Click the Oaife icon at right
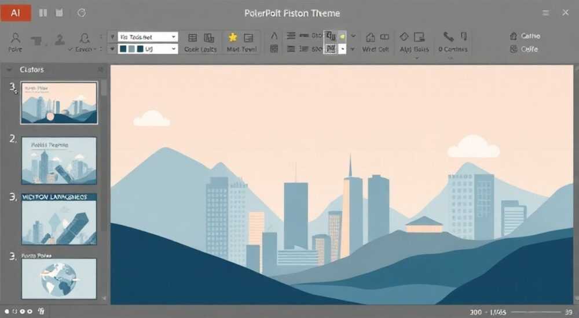This screenshot has height=318, width=579. click(x=513, y=49)
